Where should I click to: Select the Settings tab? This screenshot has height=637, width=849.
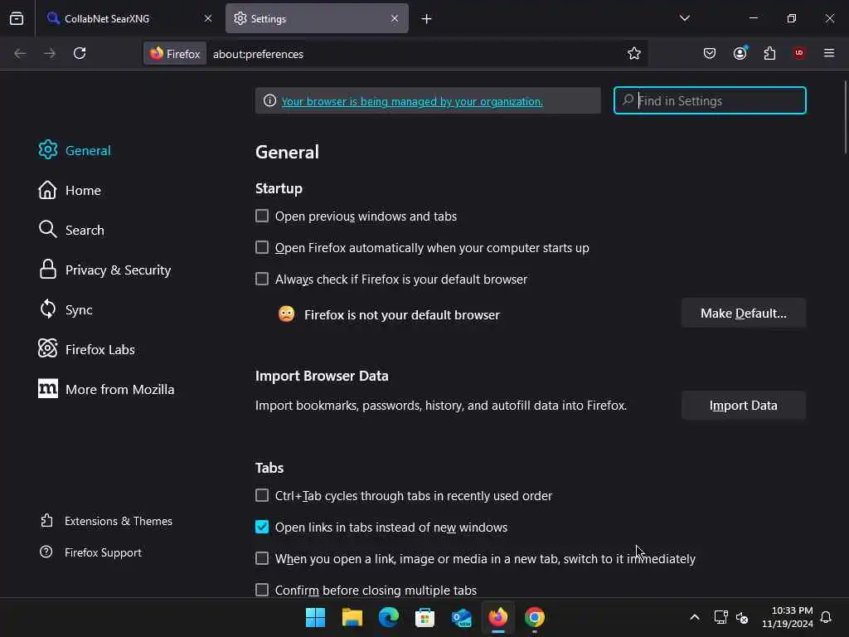click(x=317, y=19)
